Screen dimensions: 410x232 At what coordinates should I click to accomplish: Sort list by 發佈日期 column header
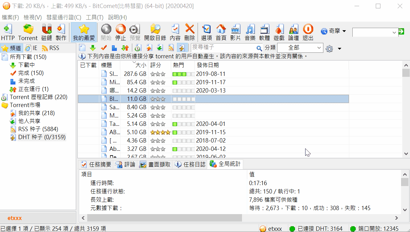click(x=272, y=65)
